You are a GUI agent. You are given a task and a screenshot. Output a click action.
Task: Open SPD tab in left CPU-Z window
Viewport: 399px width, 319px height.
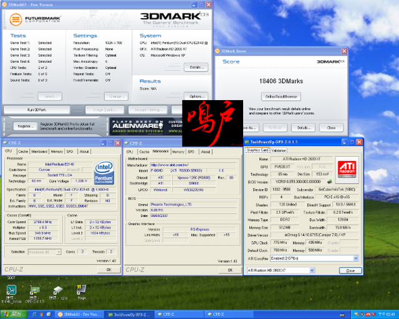click(x=70, y=152)
